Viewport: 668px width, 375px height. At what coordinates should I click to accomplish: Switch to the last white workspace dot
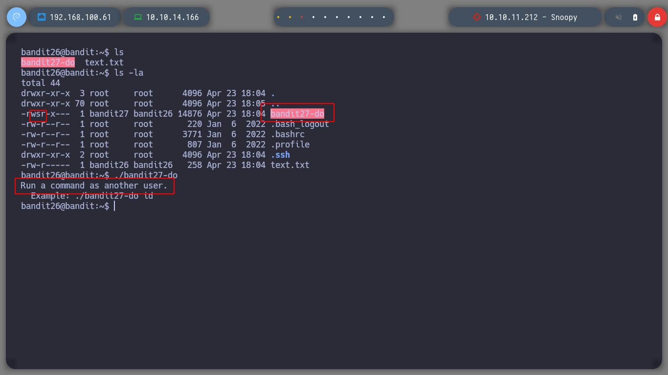click(x=384, y=17)
